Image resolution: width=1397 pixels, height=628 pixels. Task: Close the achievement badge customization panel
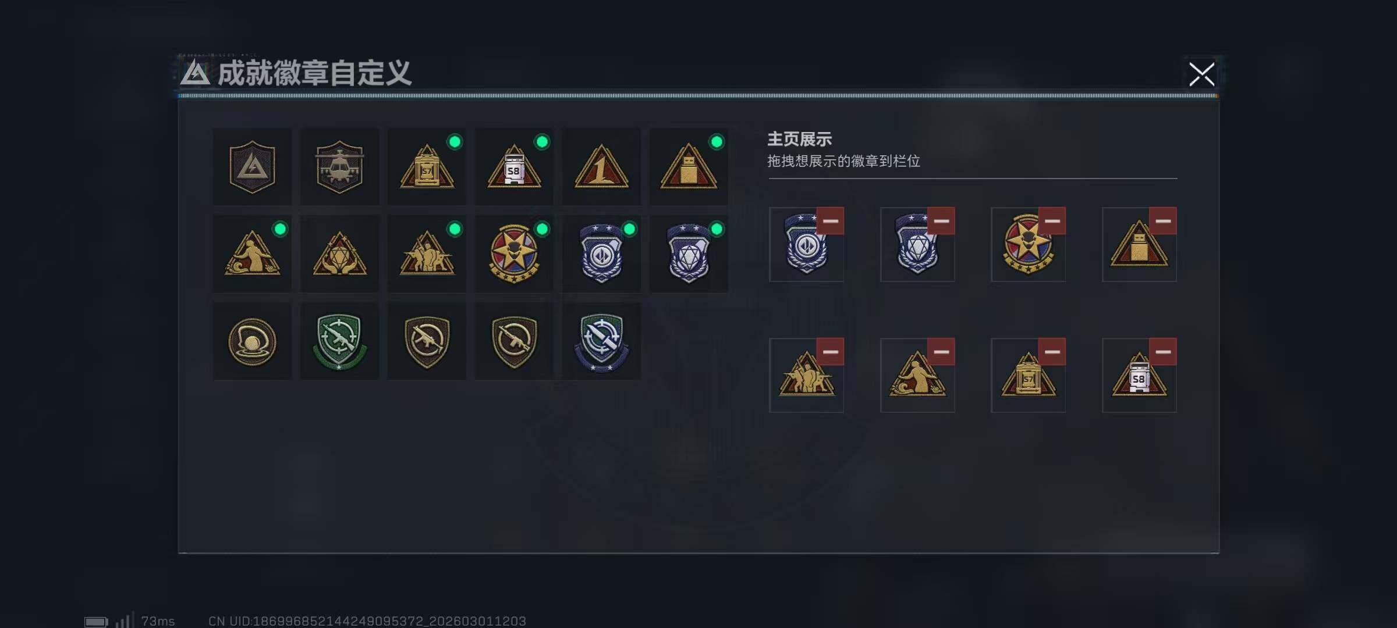tap(1201, 74)
